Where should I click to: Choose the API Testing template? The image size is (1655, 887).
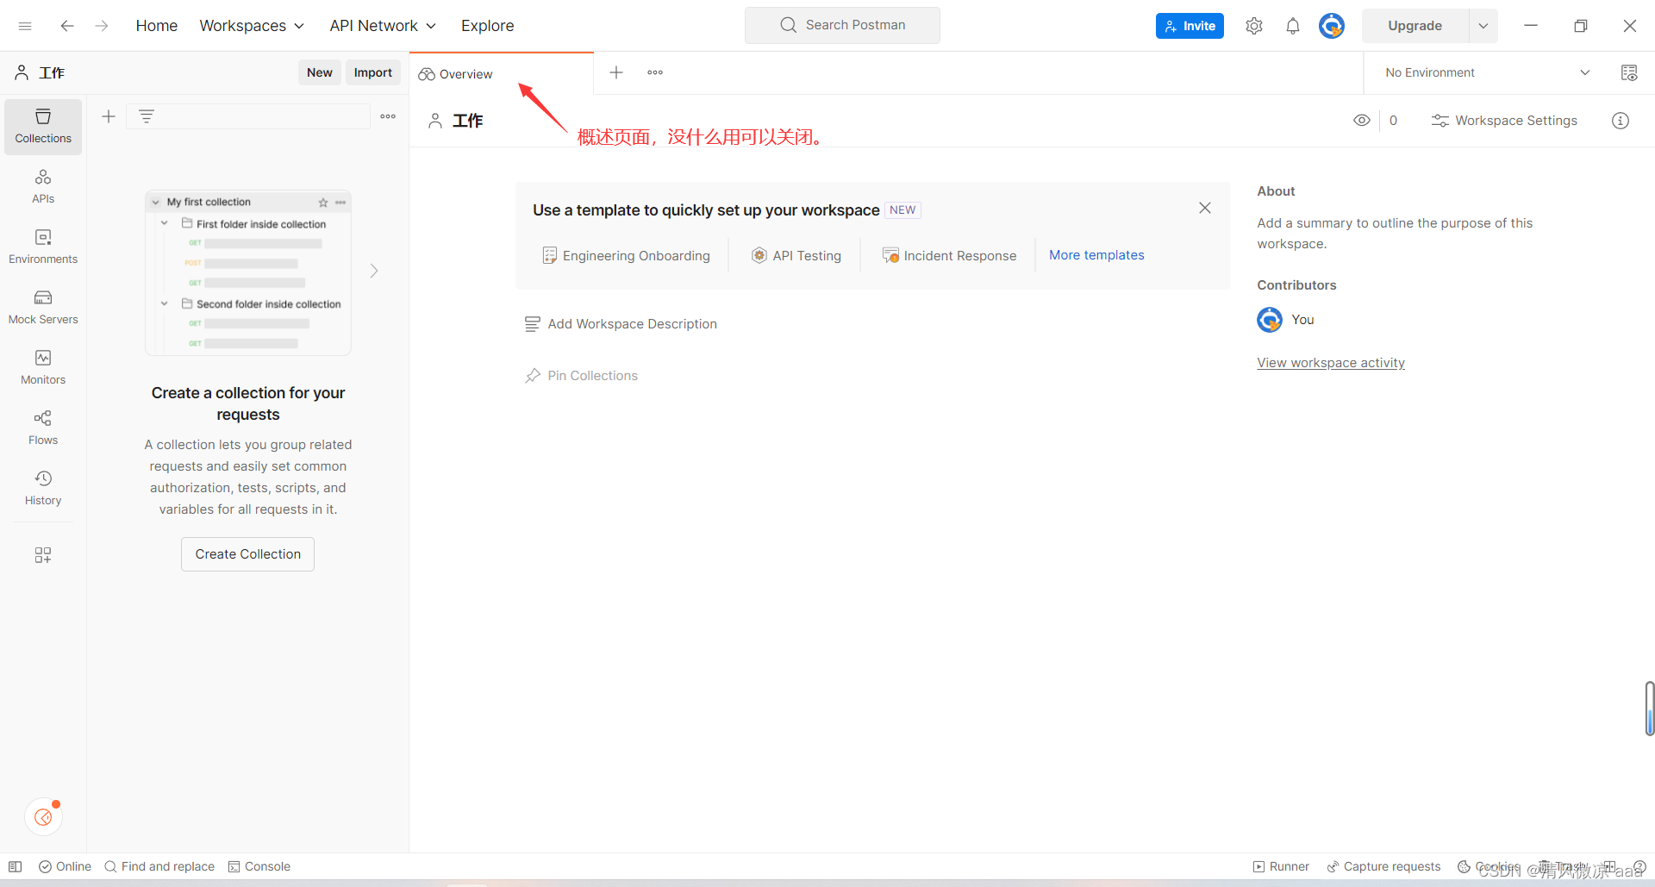pyautogui.click(x=796, y=256)
